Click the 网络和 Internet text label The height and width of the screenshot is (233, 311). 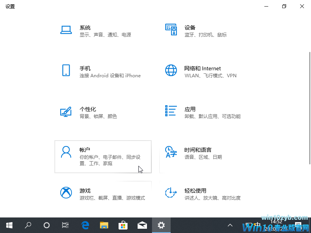pyautogui.click(x=203, y=68)
